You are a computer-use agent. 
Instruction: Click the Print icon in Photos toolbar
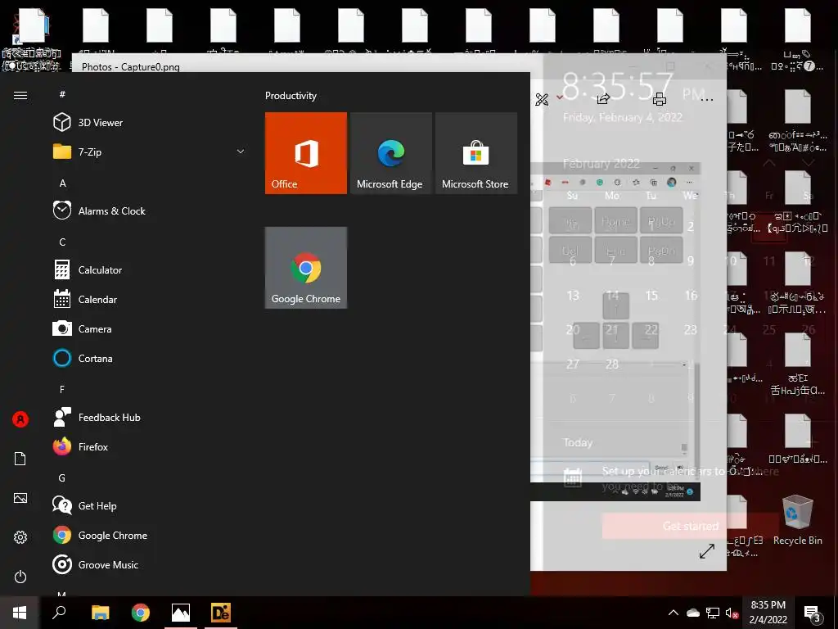(x=660, y=99)
